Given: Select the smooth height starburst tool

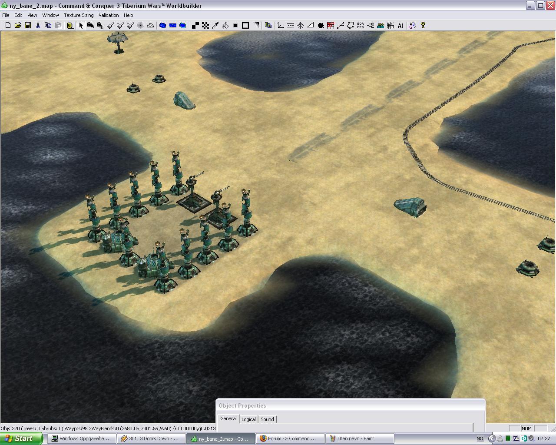Looking at the screenshot, I should 140,26.
